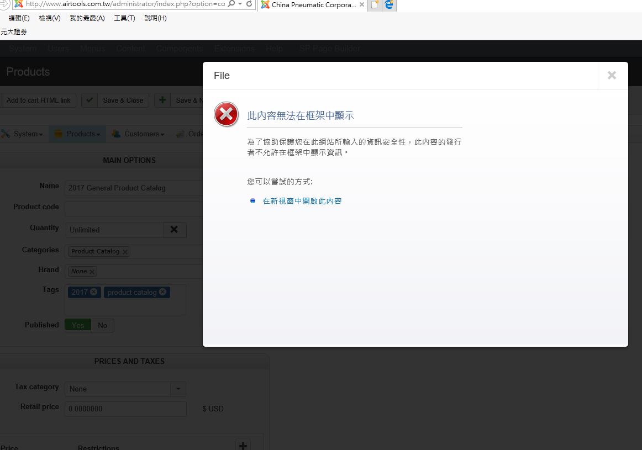Open content in new window link
642x450 pixels.
[x=302, y=201]
